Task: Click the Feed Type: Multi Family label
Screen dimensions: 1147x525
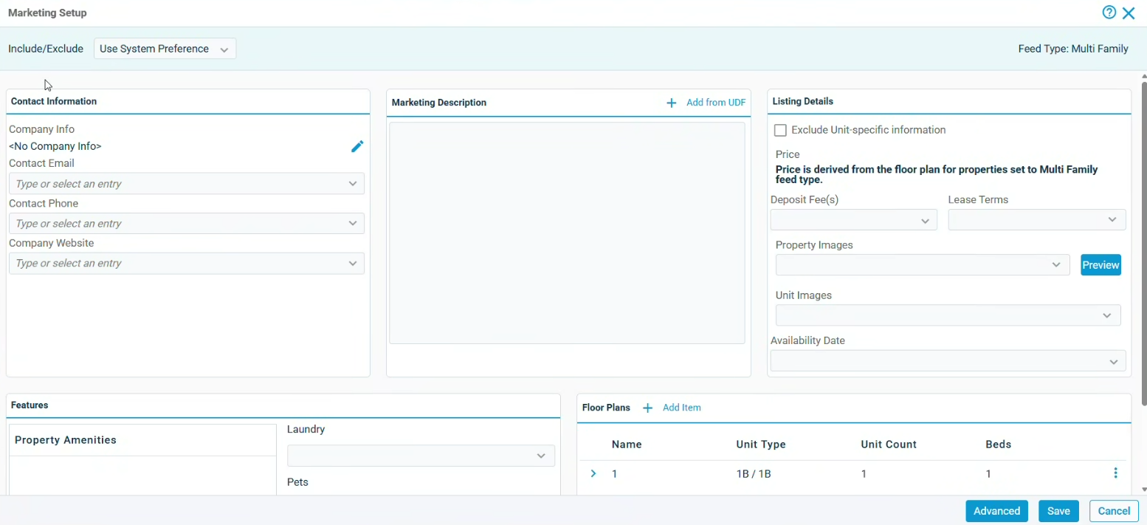Action: 1073,49
